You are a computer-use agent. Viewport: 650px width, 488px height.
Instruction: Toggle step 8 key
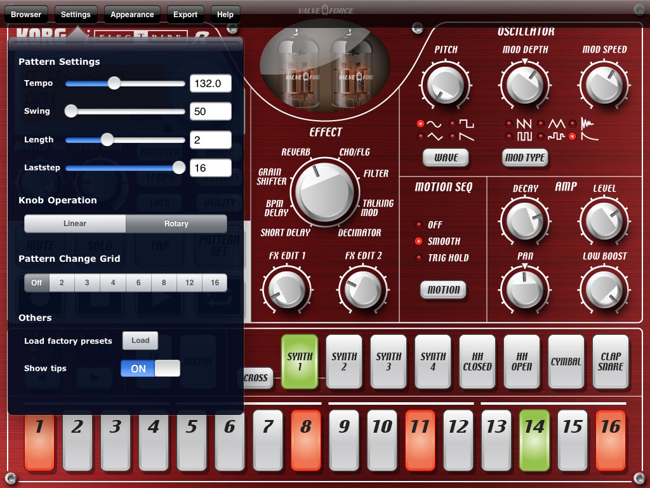coord(306,440)
